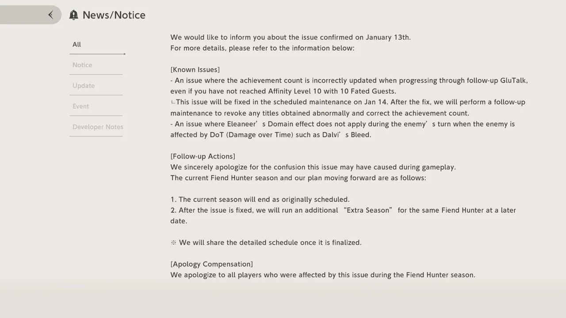The height and width of the screenshot is (318, 566).
Task: Open the Update tab
Action: pos(84,86)
